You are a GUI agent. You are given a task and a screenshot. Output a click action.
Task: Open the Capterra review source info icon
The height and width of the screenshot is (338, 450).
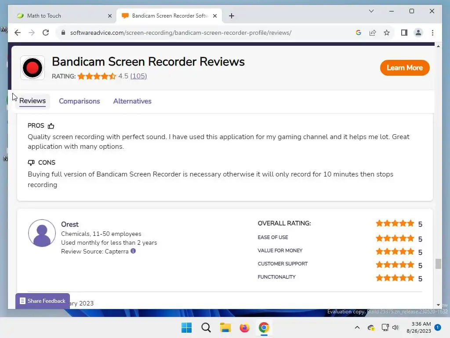point(133,251)
